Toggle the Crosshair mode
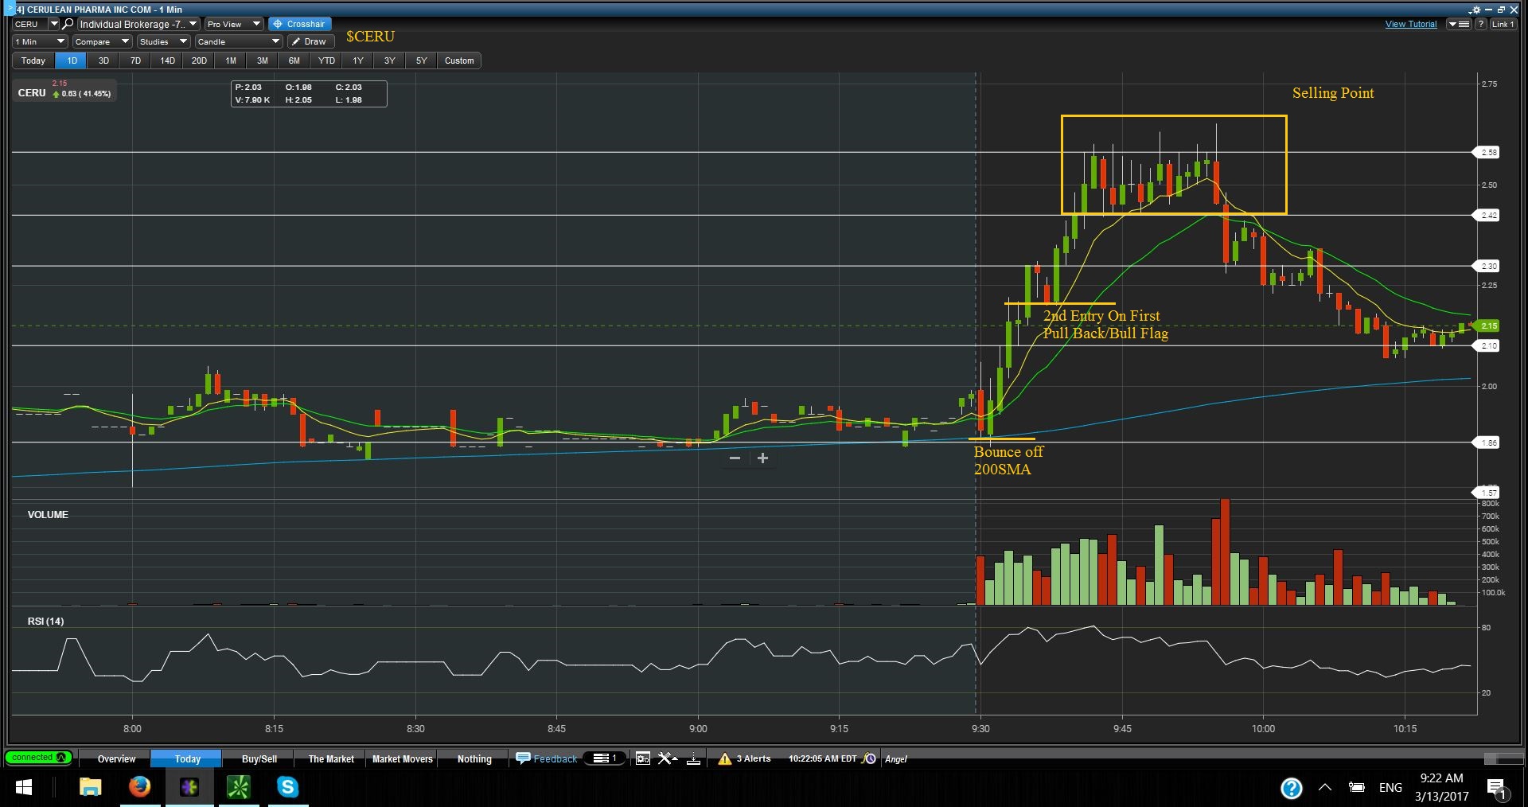 click(299, 24)
